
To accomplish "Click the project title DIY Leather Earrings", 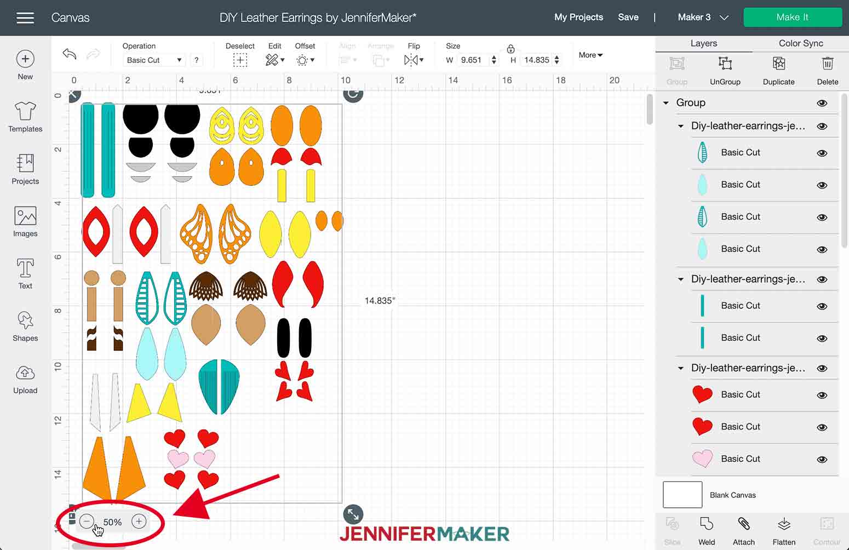I will click(x=318, y=18).
